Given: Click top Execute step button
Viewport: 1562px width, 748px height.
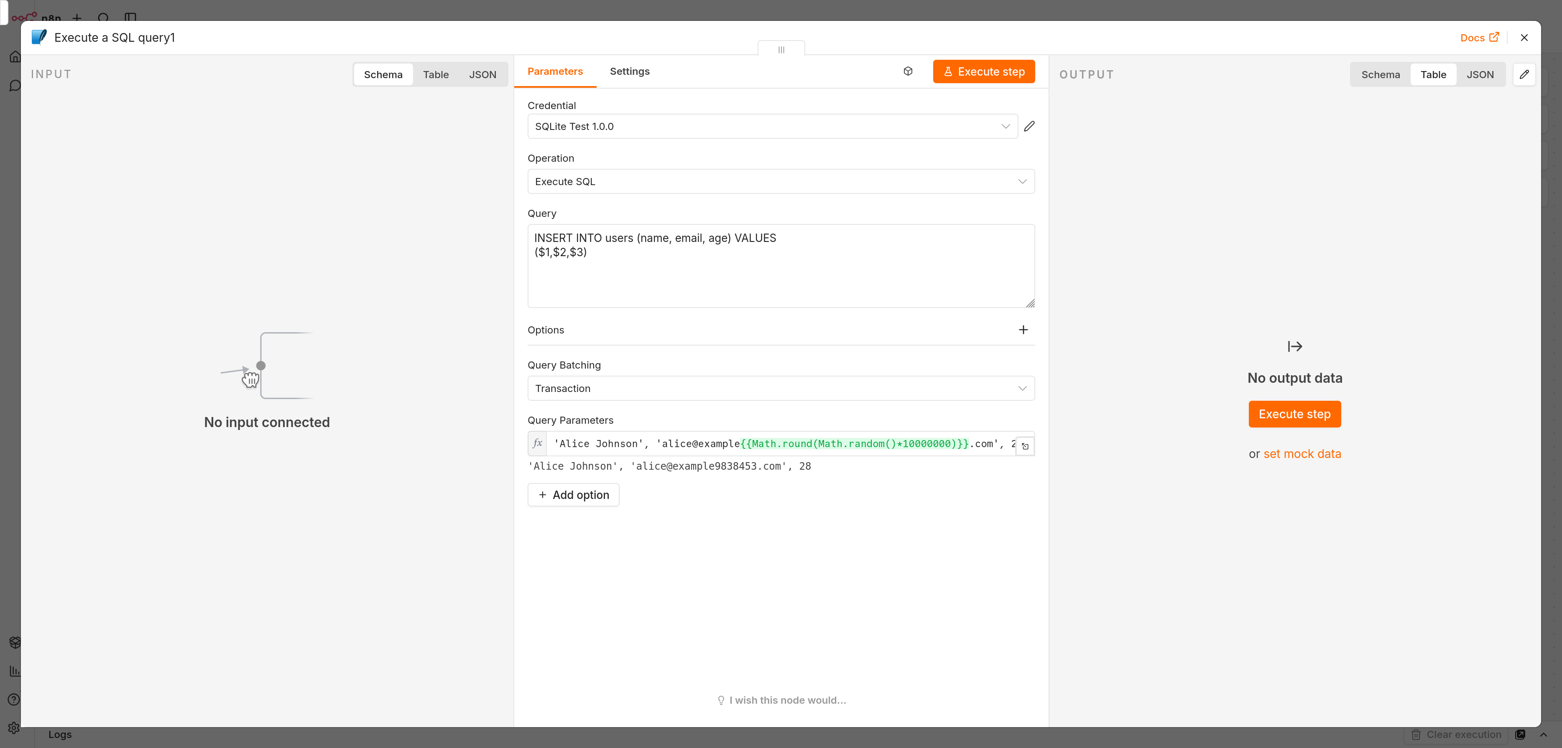Looking at the screenshot, I should [x=983, y=71].
